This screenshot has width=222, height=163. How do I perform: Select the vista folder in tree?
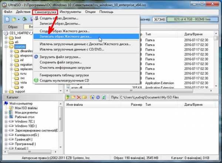point(24,83)
